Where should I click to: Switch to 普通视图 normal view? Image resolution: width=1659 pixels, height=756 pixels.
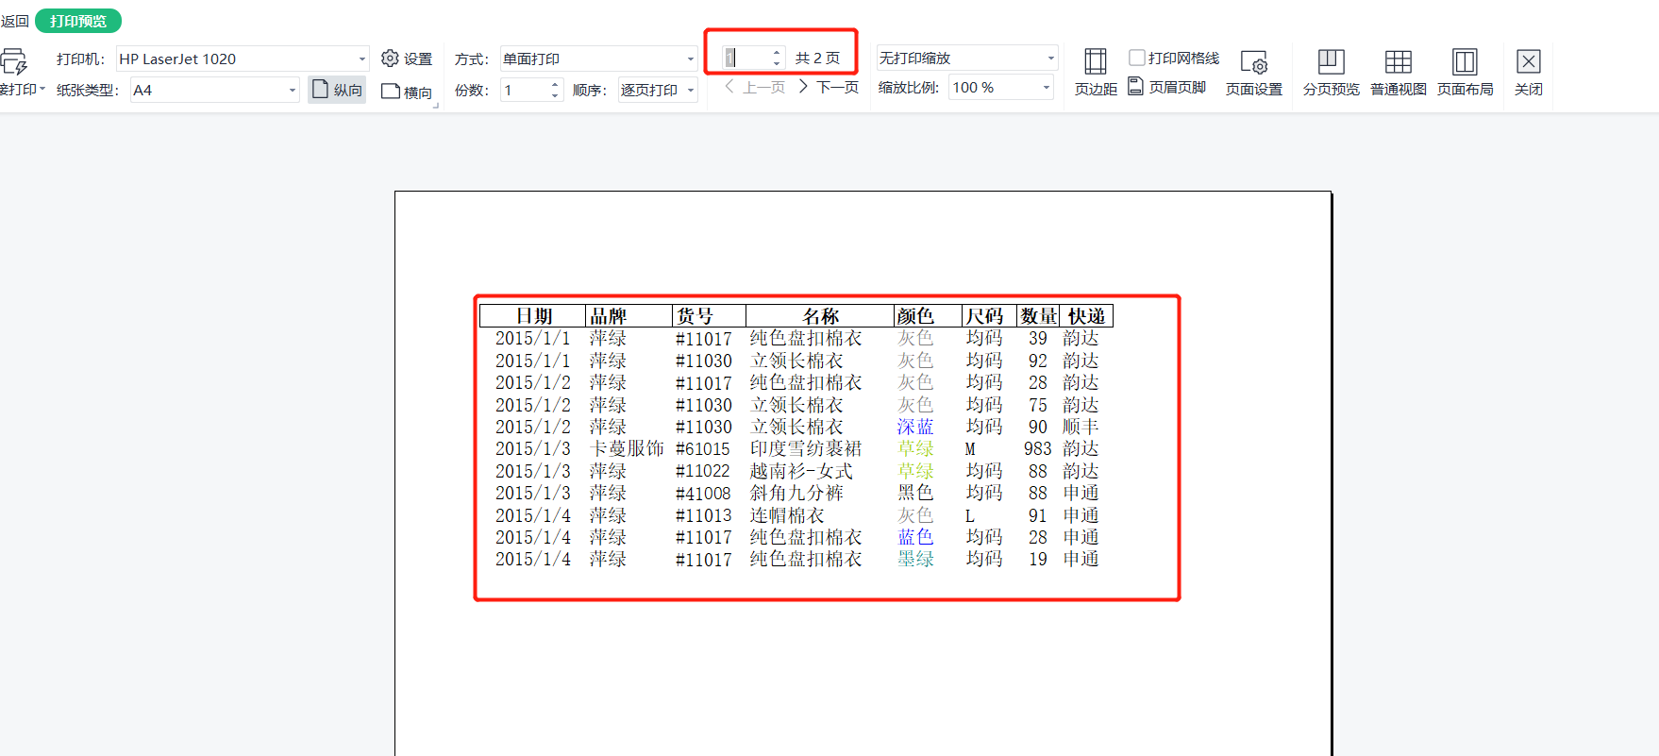1399,72
